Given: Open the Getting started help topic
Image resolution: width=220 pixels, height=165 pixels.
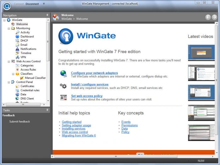Looking at the screenshot, I should 72,122.
